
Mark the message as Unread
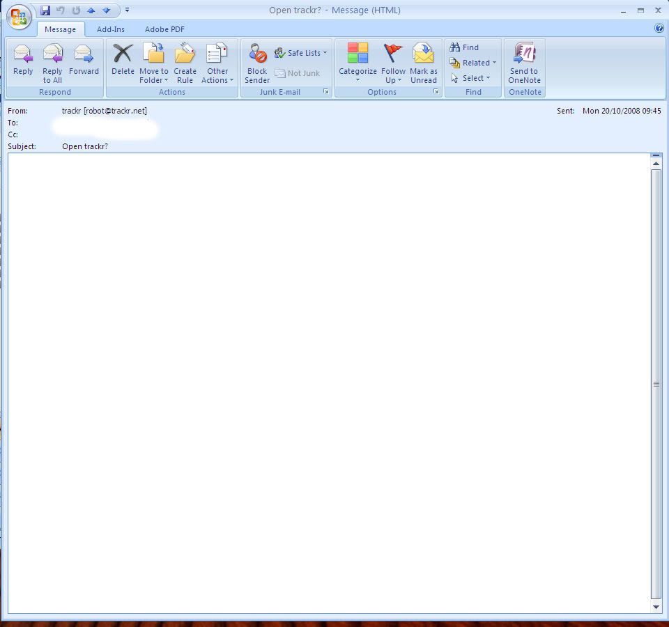pos(424,62)
